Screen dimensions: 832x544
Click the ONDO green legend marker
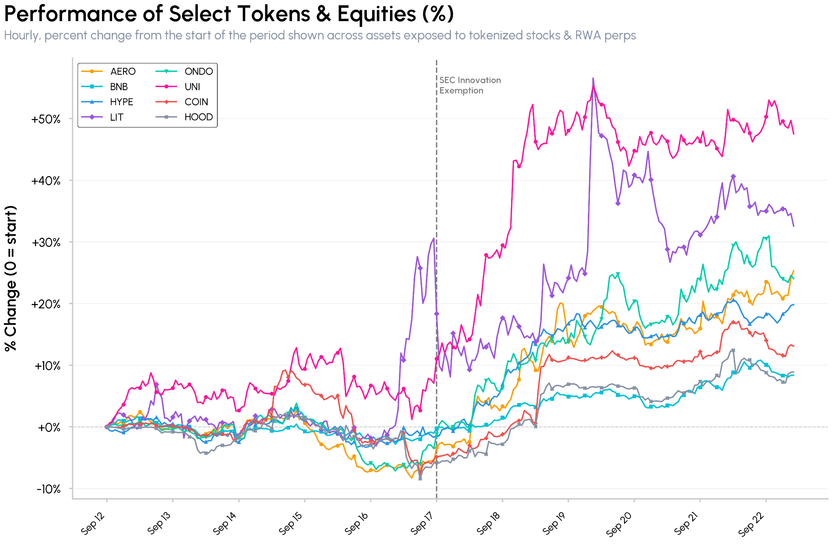point(167,72)
